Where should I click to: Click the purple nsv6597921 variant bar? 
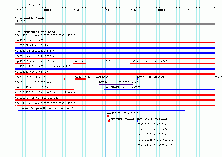point(116,84)
